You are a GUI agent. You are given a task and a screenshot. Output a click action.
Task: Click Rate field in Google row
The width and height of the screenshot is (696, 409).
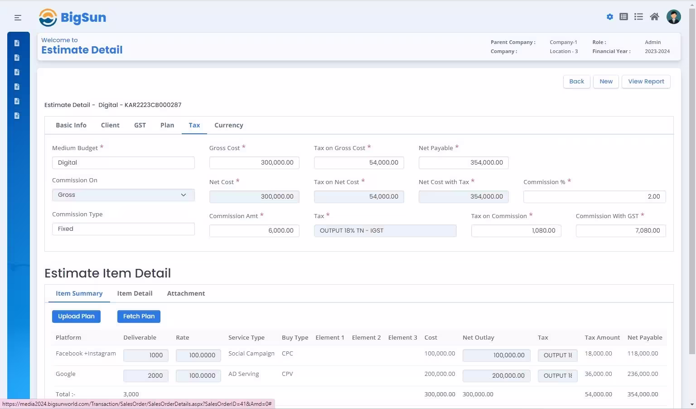pos(198,376)
